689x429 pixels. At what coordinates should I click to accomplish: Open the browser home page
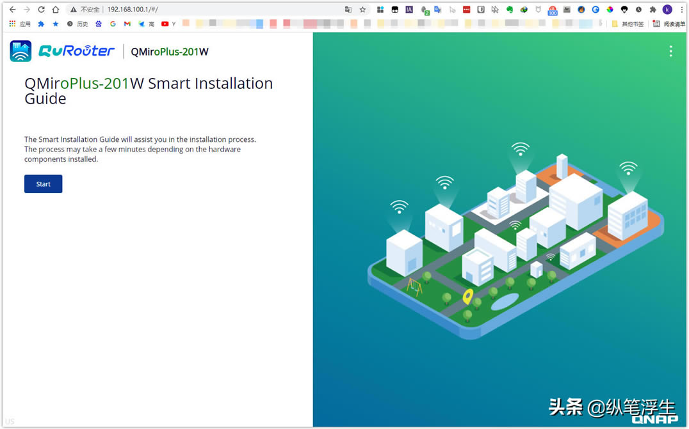tap(55, 9)
